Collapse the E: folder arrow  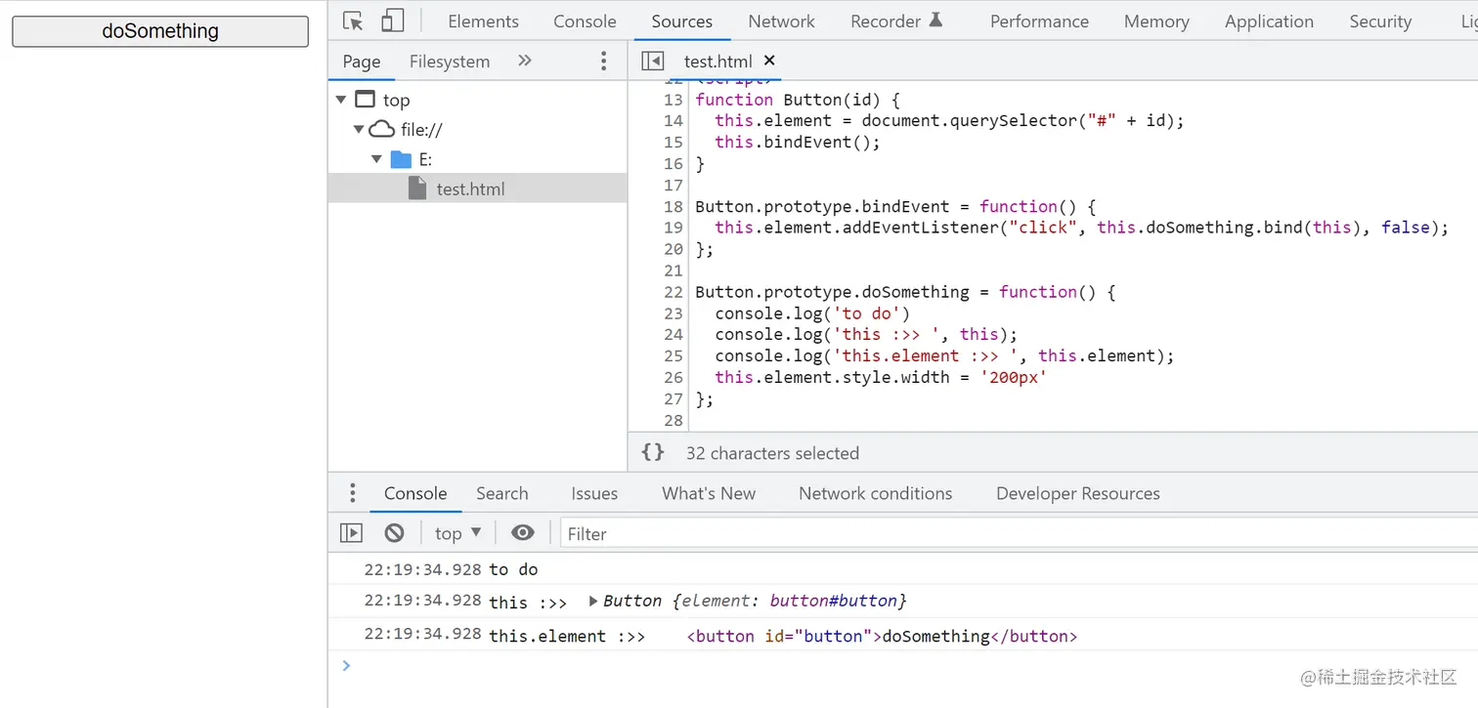(x=377, y=159)
